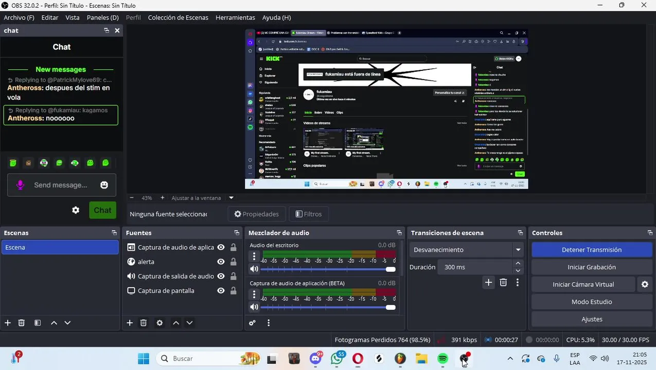Float the chat dock panel

pos(107,30)
